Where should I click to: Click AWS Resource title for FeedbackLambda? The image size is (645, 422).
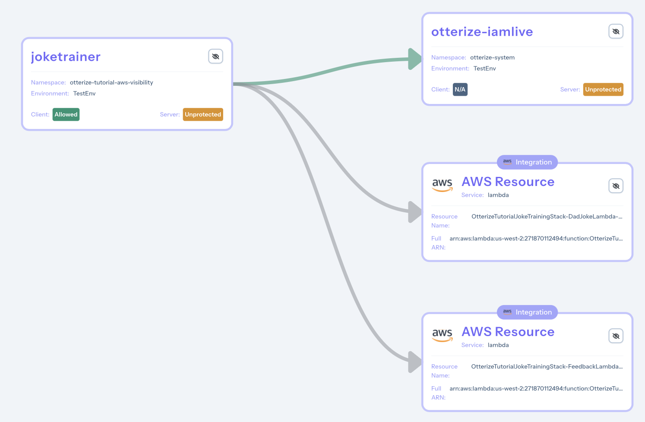[x=508, y=331]
